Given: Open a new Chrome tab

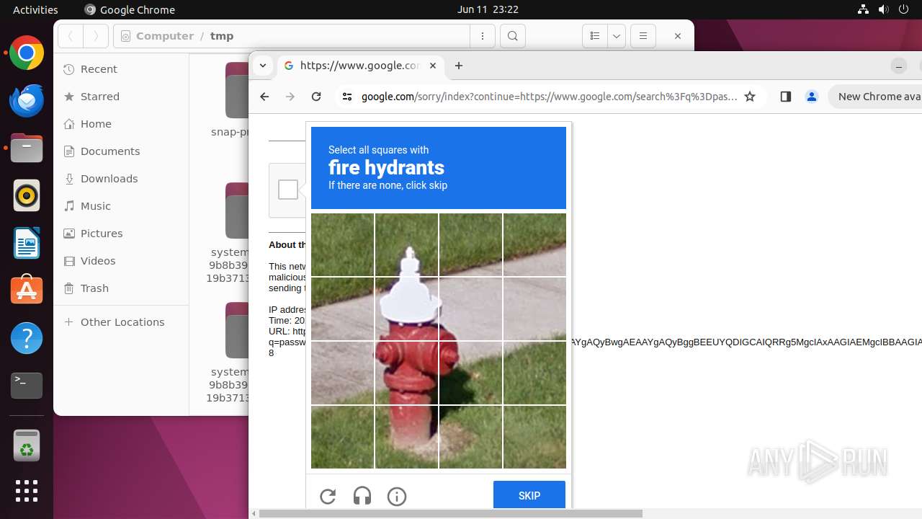Looking at the screenshot, I should [x=459, y=66].
